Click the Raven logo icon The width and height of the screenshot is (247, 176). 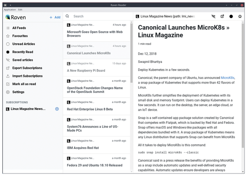point(7,17)
